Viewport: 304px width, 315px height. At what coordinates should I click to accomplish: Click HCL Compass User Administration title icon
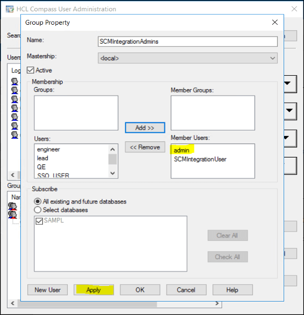pos(10,9)
